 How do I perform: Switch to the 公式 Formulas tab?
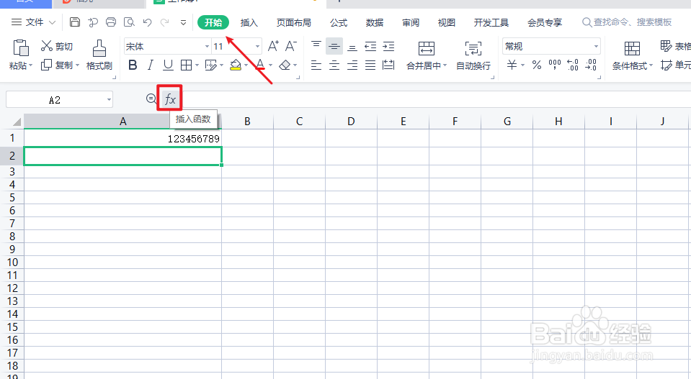[x=339, y=22]
